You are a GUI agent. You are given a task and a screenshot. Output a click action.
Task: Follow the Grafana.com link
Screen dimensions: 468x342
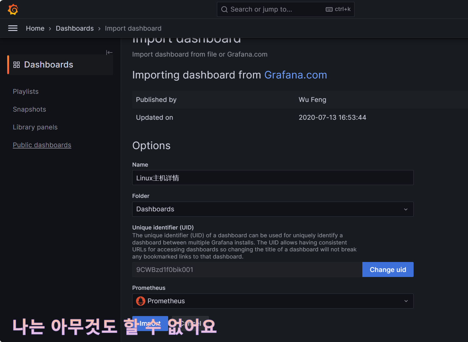point(295,75)
